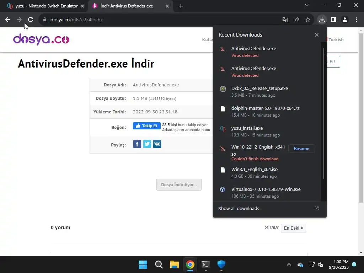
Task: Click the yuzu_install.exe file icon
Action: 223,128
